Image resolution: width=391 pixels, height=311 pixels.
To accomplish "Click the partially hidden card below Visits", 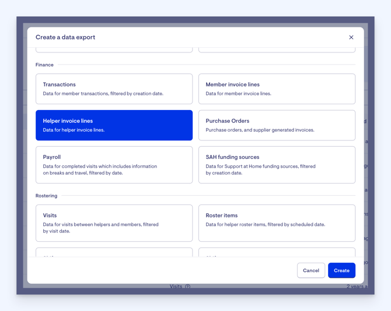I will point(114,253).
